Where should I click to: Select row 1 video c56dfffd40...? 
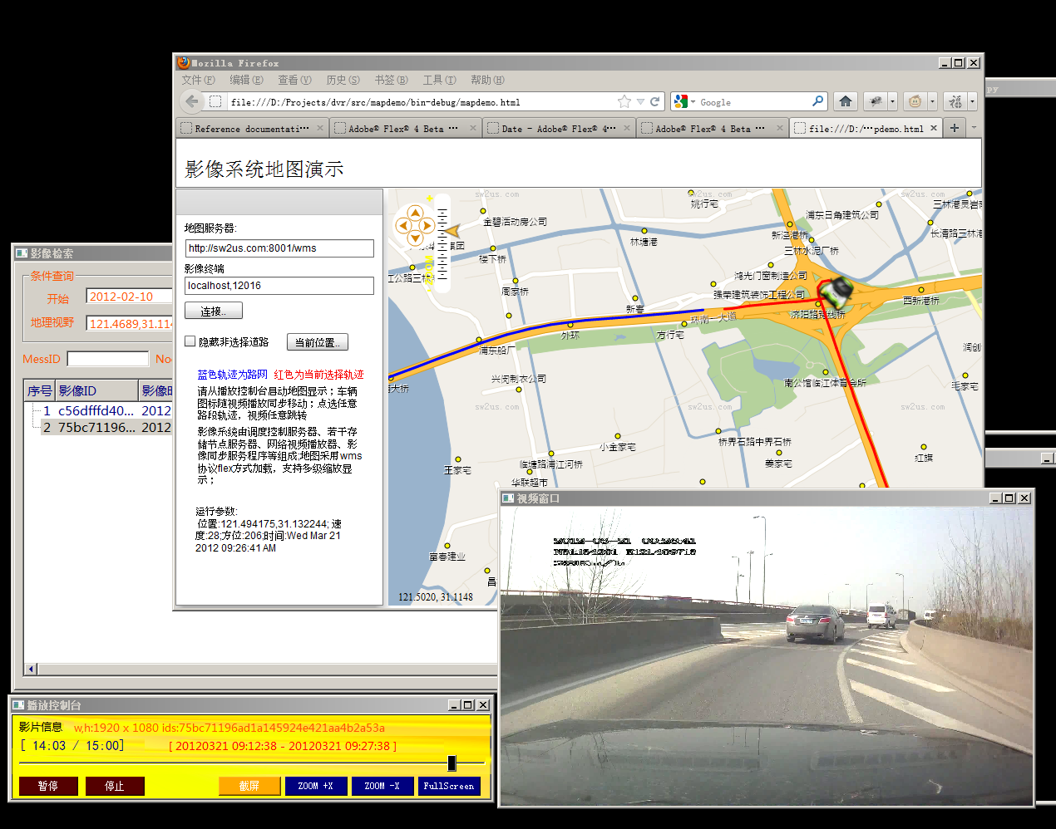coord(106,410)
